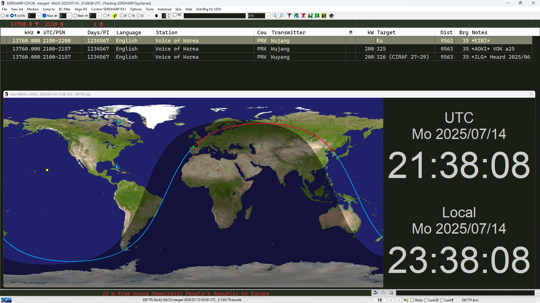Click the yellow question mark icon
The height and width of the screenshot is (303, 540).
[115, 16]
